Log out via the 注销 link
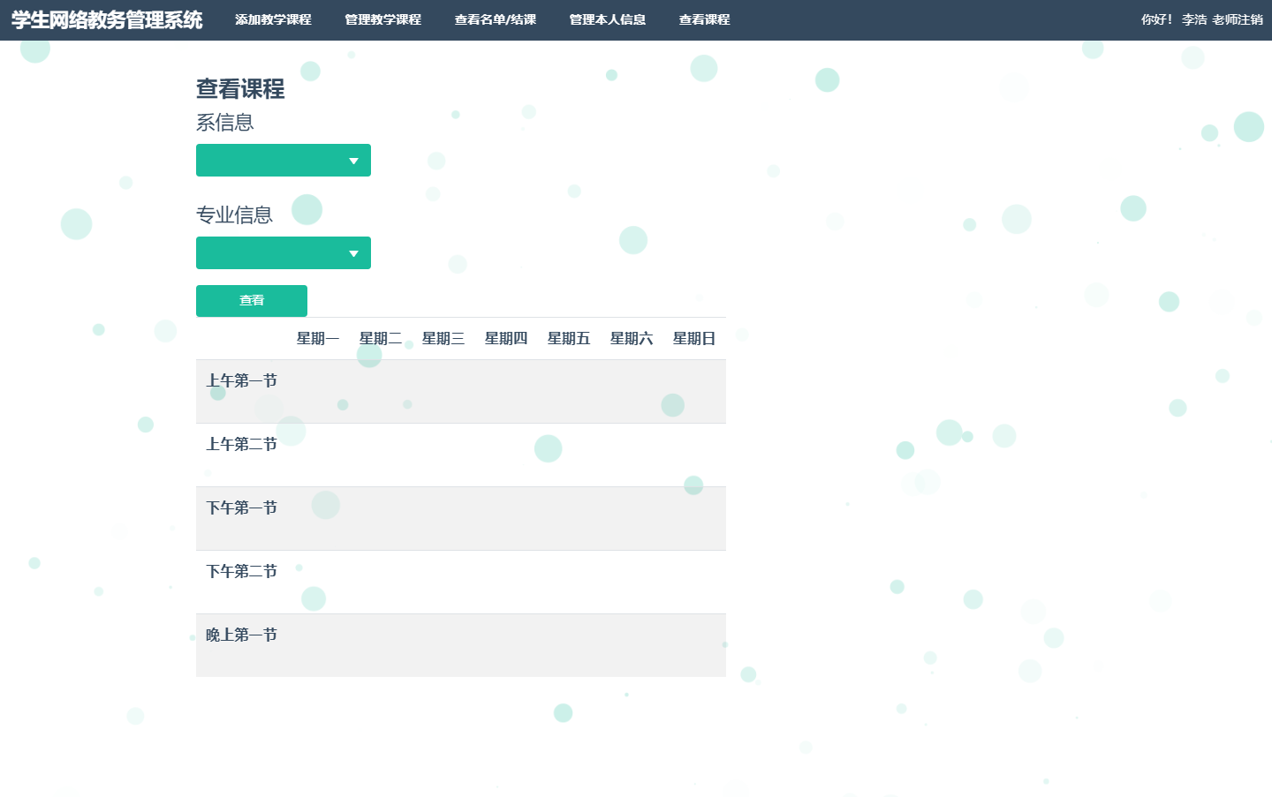This screenshot has width=1272, height=797. (x=1251, y=19)
